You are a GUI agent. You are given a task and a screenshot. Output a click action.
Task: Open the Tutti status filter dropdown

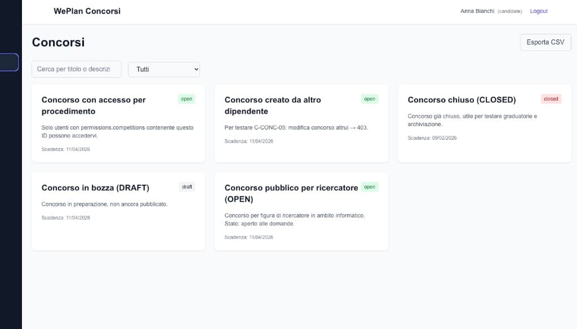tap(164, 69)
